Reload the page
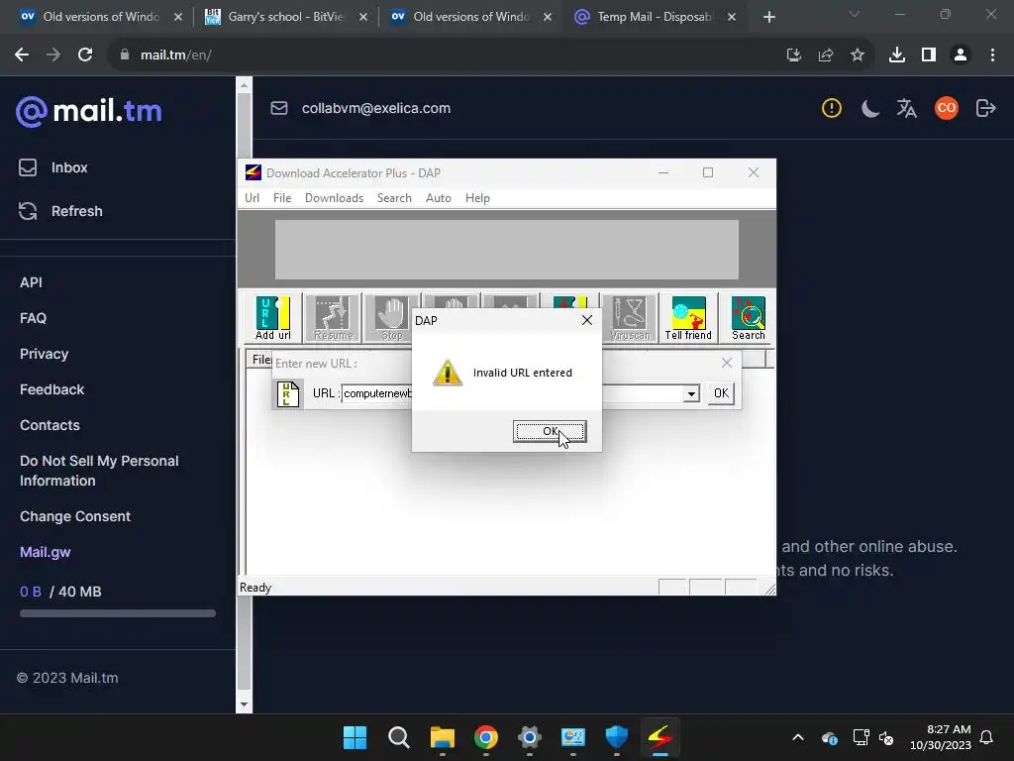This screenshot has height=761, width=1014. 85,55
